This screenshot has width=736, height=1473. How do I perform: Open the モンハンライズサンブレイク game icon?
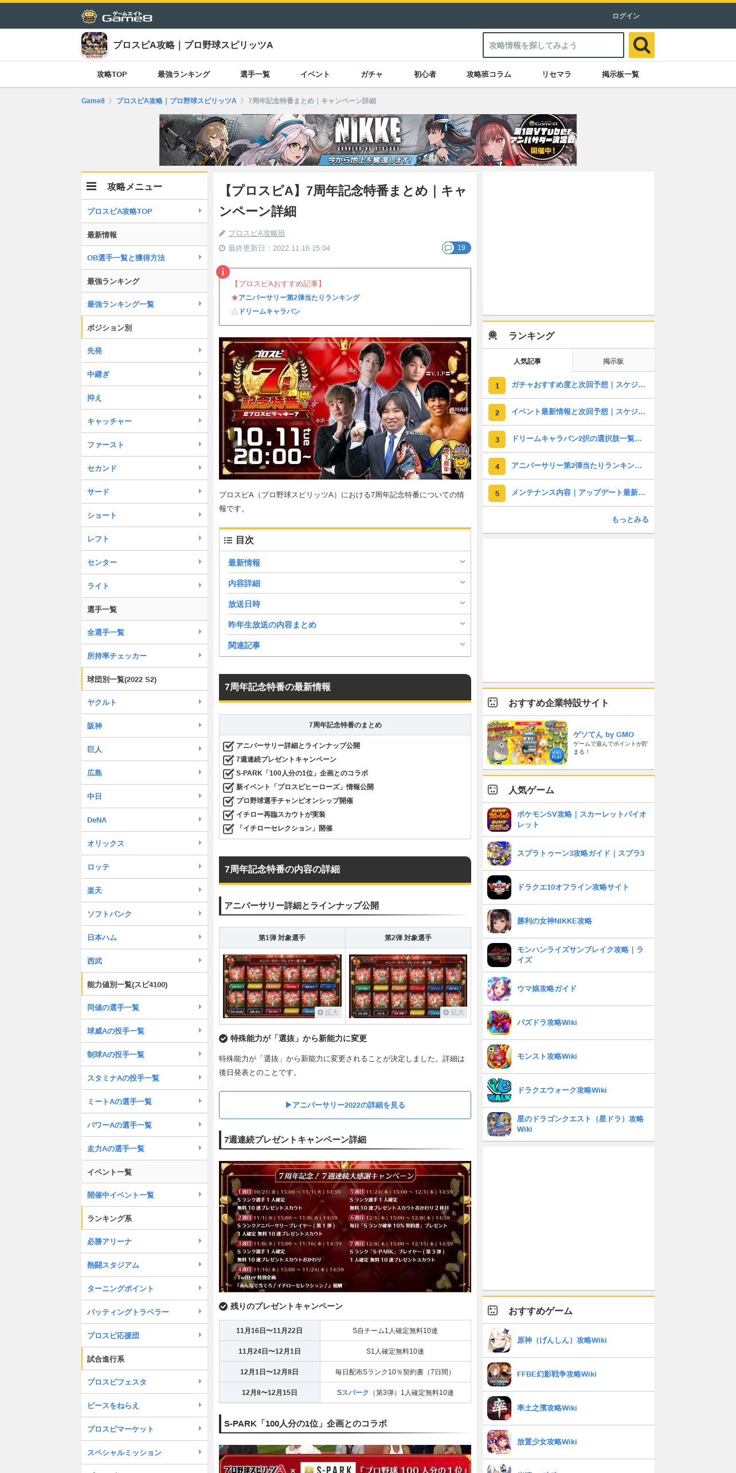click(x=499, y=954)
